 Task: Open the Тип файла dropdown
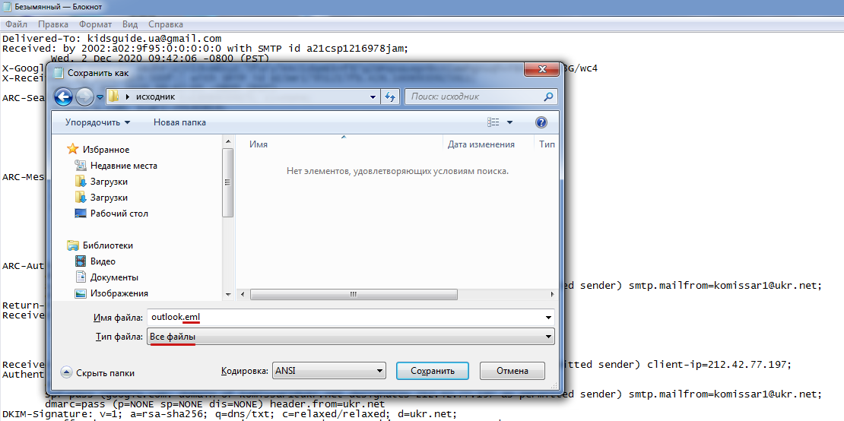(350, 337)
